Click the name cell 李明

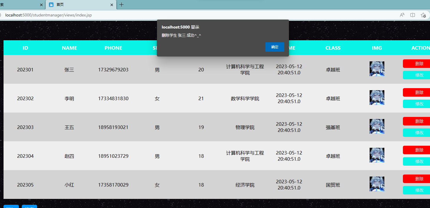pos(69,98)
